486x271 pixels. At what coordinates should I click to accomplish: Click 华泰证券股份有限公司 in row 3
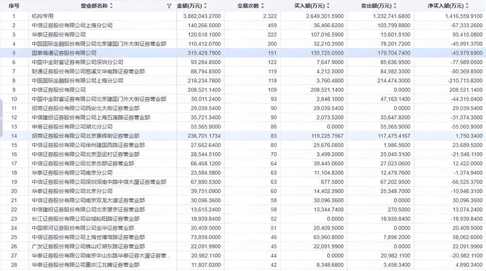[58, 35]
